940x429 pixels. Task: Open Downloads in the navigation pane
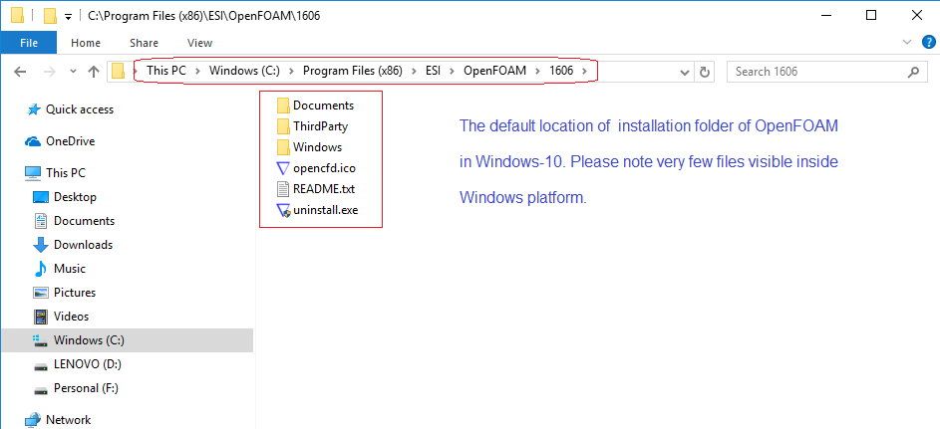(83, 245)
